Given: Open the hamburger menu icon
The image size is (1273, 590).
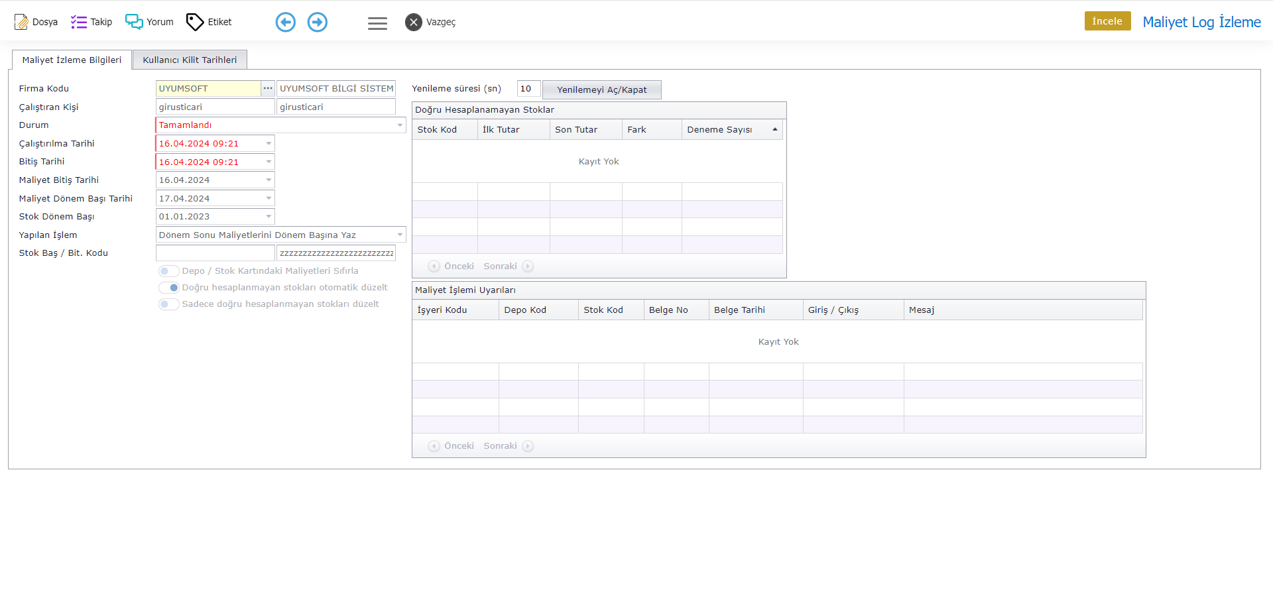Looking at the screenshot, I should pyautogui.click(x=377, y=23).
